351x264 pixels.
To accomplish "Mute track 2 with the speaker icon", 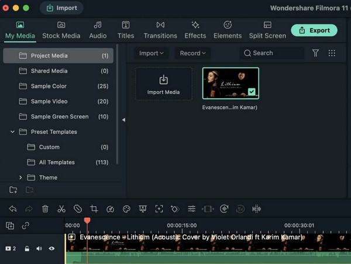I will [x=39, y=249].
